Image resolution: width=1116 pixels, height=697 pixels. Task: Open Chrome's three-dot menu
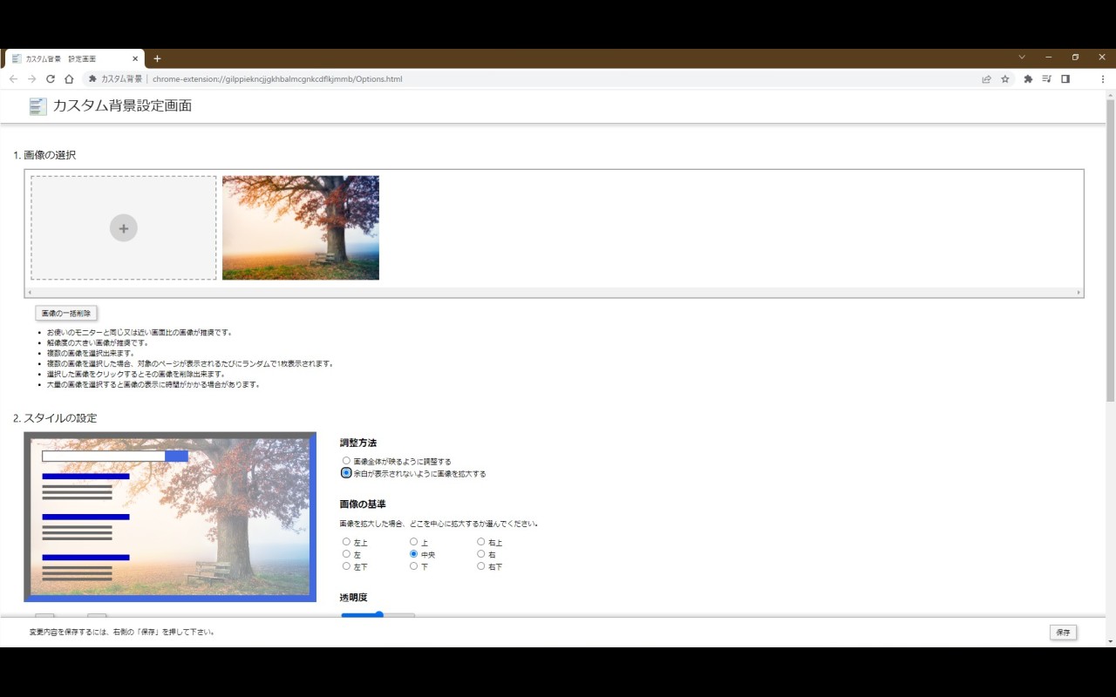coord(1102,78)
